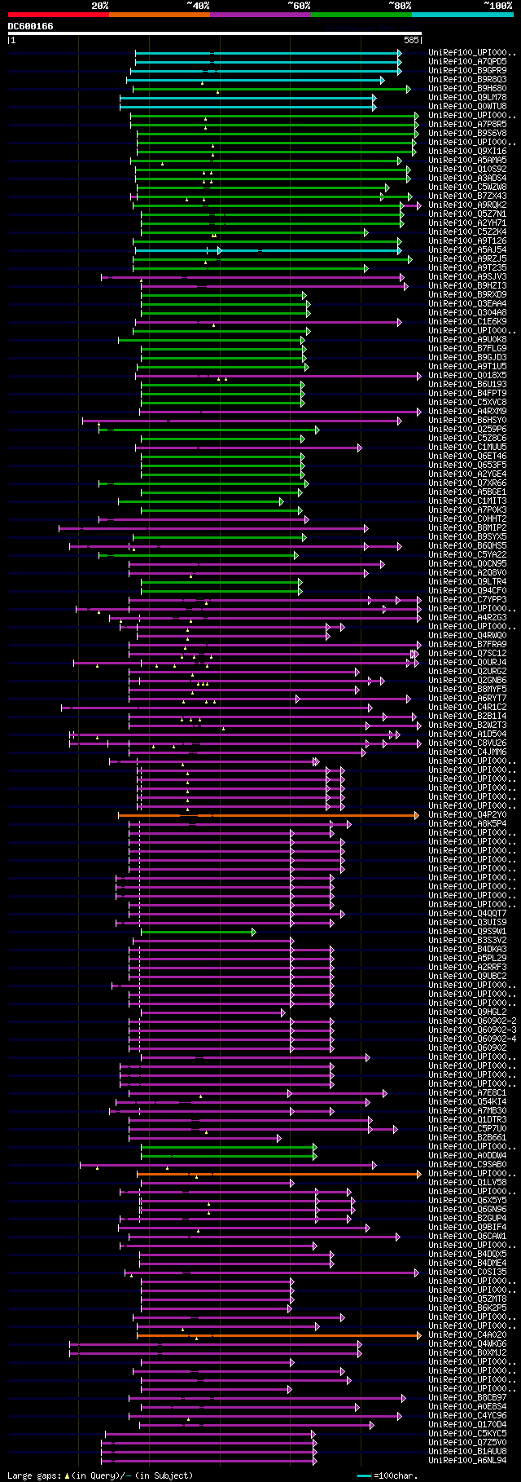
Task: Open the UniRef100_Q9UBC2 hit
Action: click(467, 977)
